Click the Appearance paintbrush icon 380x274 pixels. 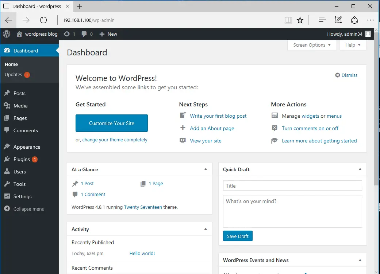[7, 146]
